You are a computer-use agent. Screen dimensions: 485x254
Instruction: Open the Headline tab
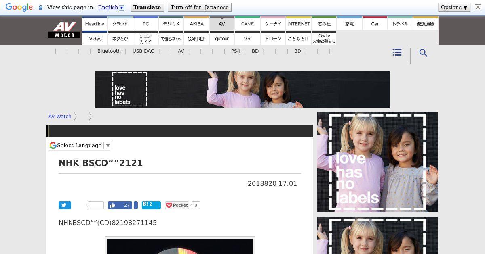coord(95,23)
